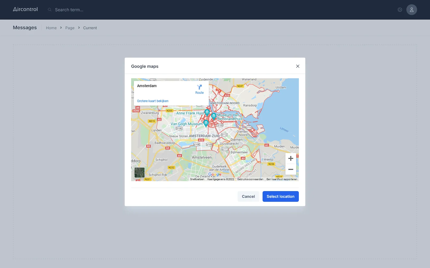Screen dimensions: 430x268
Task: Close the Google maps dialog
Action: 298,66
